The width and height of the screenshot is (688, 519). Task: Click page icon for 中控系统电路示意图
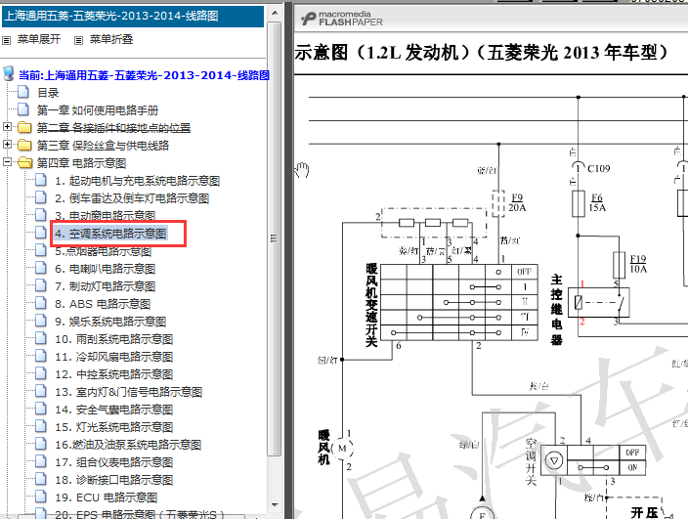click(x=41, y=373)
